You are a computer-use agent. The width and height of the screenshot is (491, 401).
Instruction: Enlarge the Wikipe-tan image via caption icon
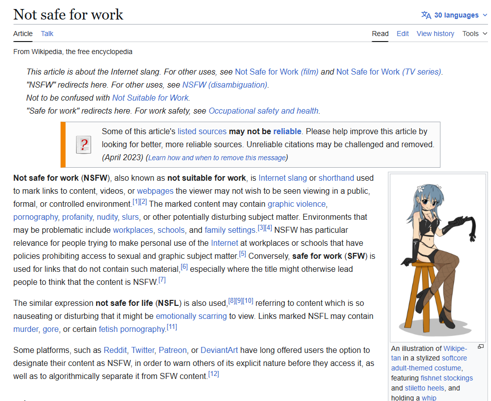(480, 346)
